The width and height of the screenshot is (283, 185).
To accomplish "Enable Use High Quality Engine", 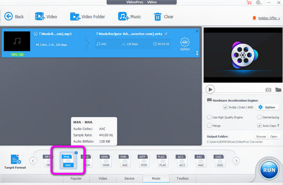I will 209,117.
